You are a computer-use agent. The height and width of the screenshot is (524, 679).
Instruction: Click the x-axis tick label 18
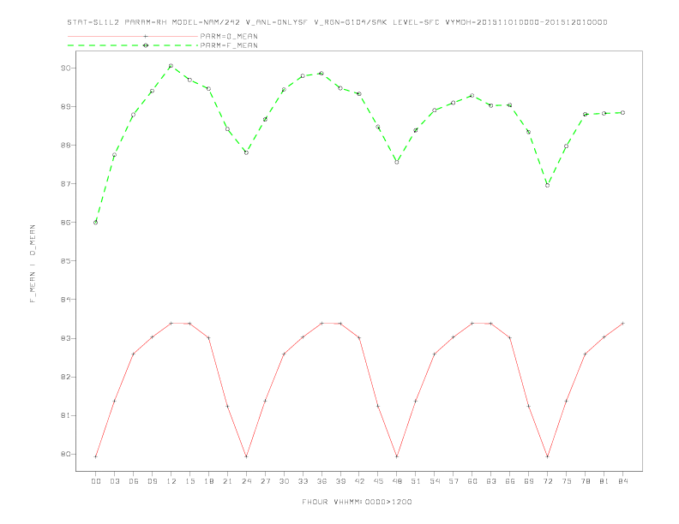coord(208,481)
